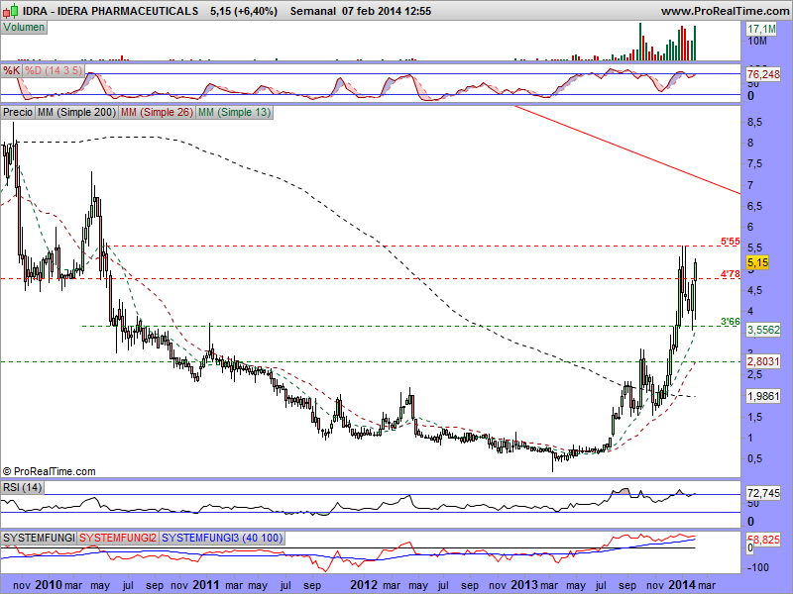Viewport: 793px width, 594px height.
Task: Click the 2011 year label on time axis
Action: pos(206,585)
